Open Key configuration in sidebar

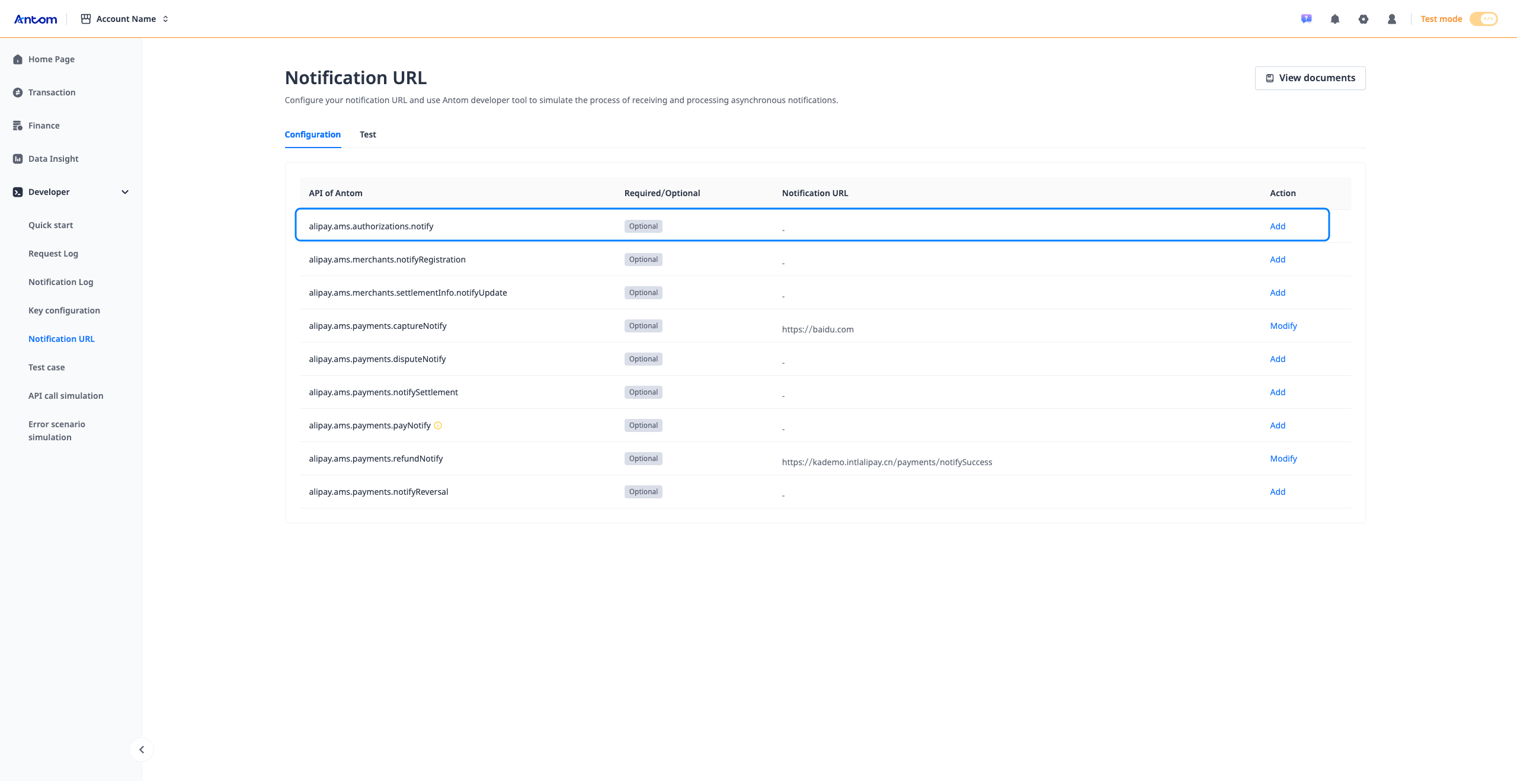[64, 311]
